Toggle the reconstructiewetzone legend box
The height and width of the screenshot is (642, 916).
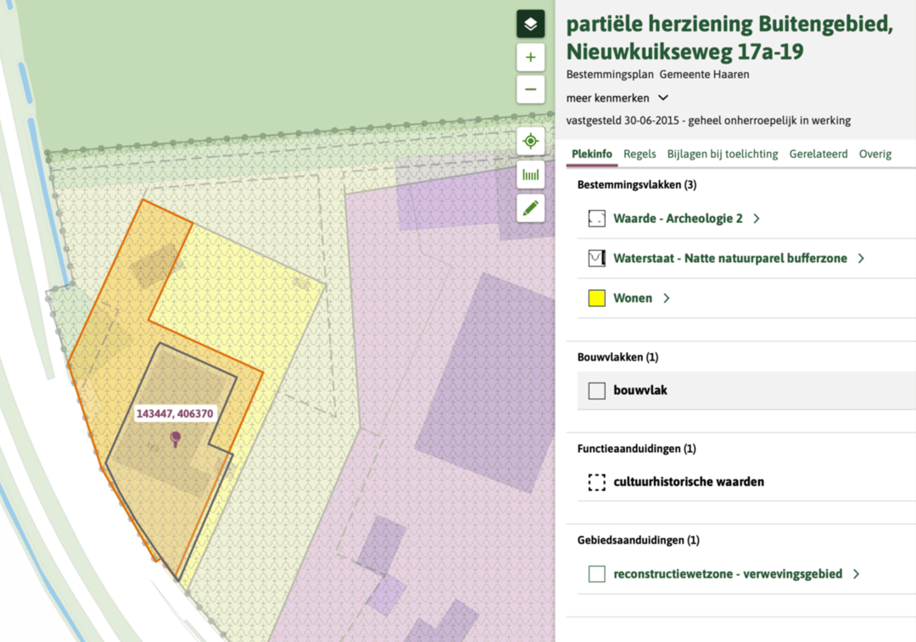pyautogui.click(x=596, y=574)
